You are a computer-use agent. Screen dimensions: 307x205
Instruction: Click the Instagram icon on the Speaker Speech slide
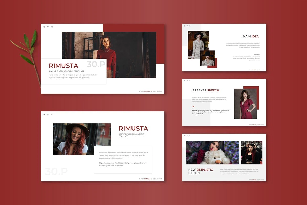(190, 81)
